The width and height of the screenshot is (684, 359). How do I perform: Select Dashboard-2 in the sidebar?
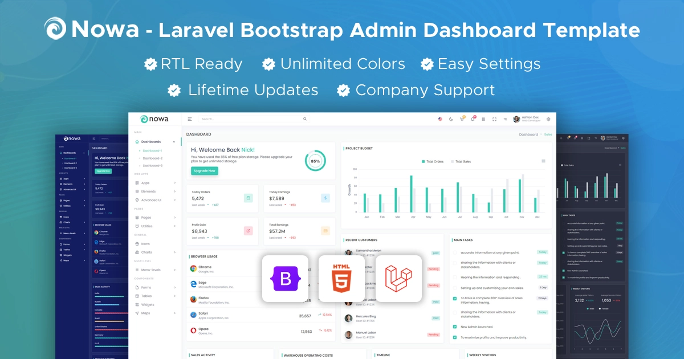tap(152, 158)
